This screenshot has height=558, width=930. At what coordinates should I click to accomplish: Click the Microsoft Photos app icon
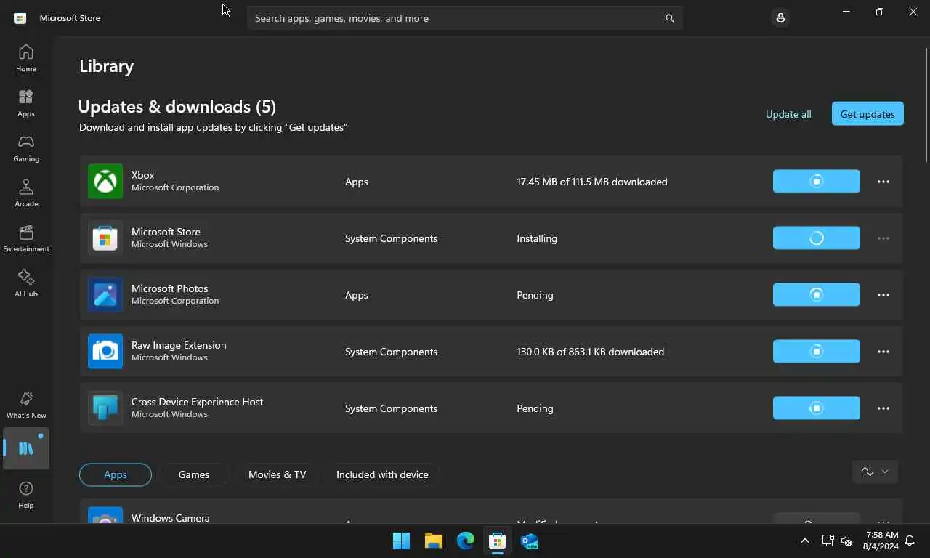coord(105,294)
